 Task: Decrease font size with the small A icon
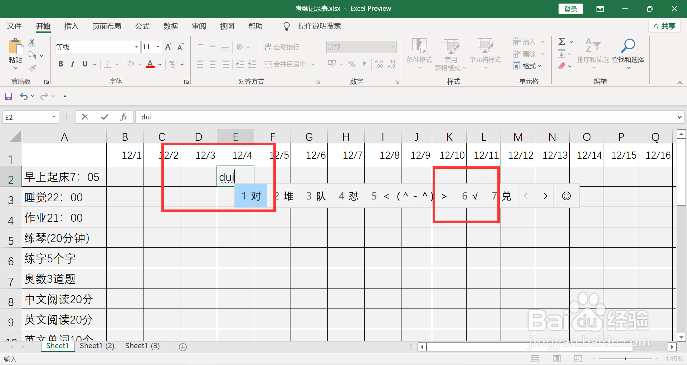pyautogui.click(x=180, y=47)
